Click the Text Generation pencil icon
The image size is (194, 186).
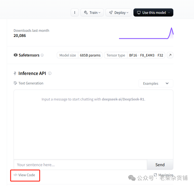(15, 83)
